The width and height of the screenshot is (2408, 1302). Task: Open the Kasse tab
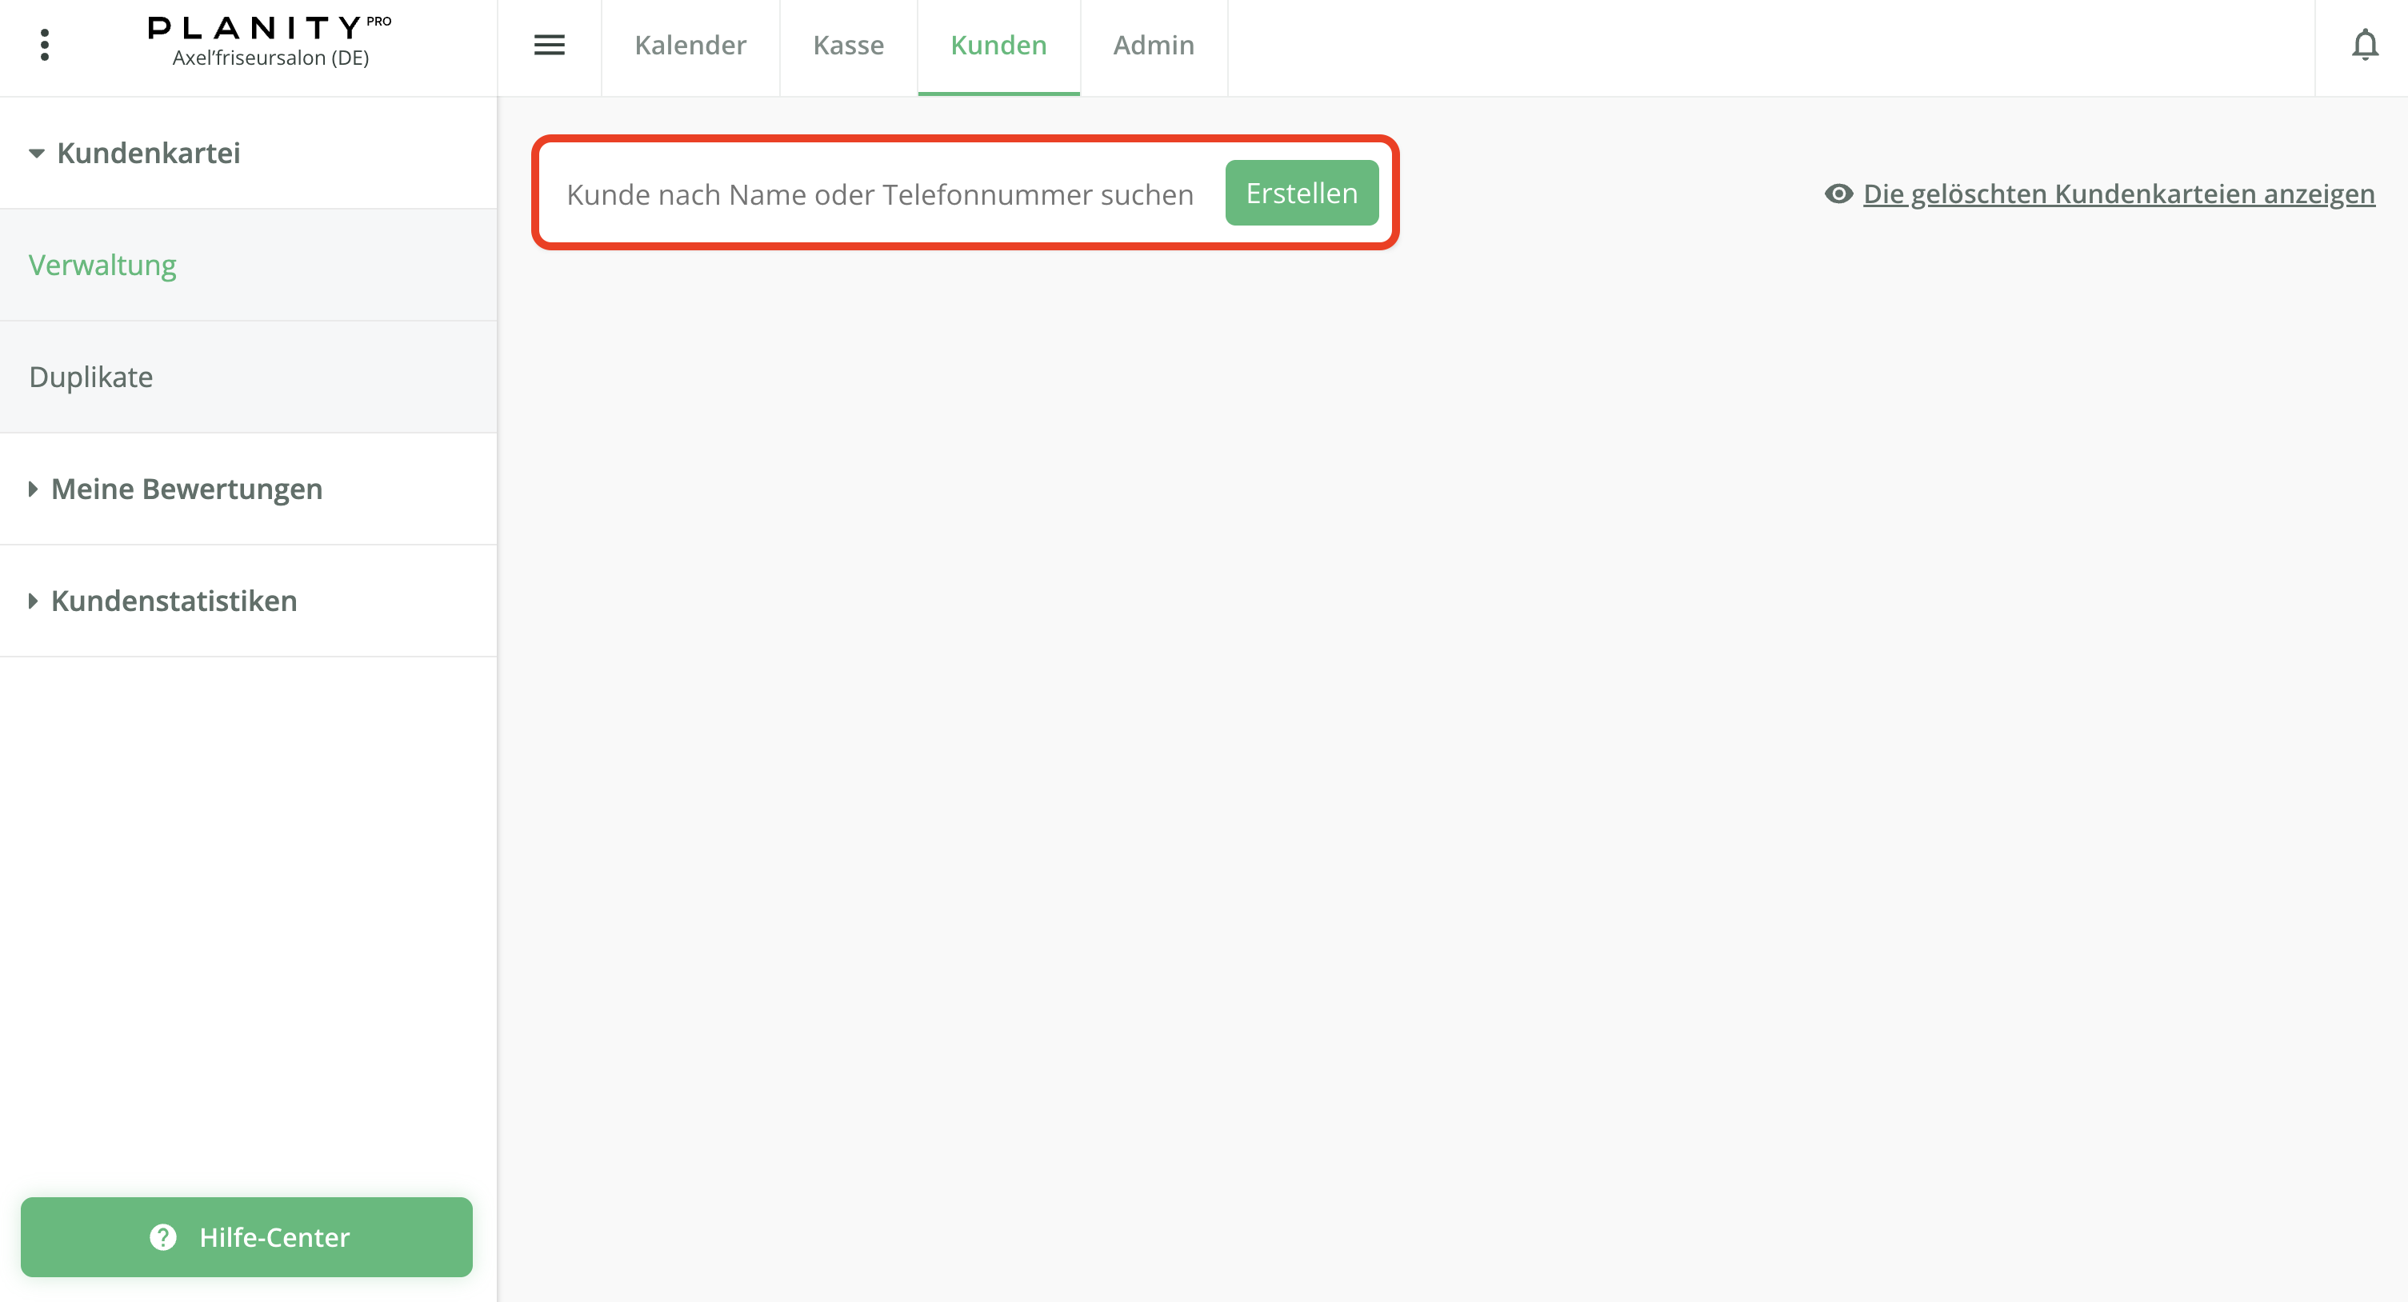click(848, 44)
